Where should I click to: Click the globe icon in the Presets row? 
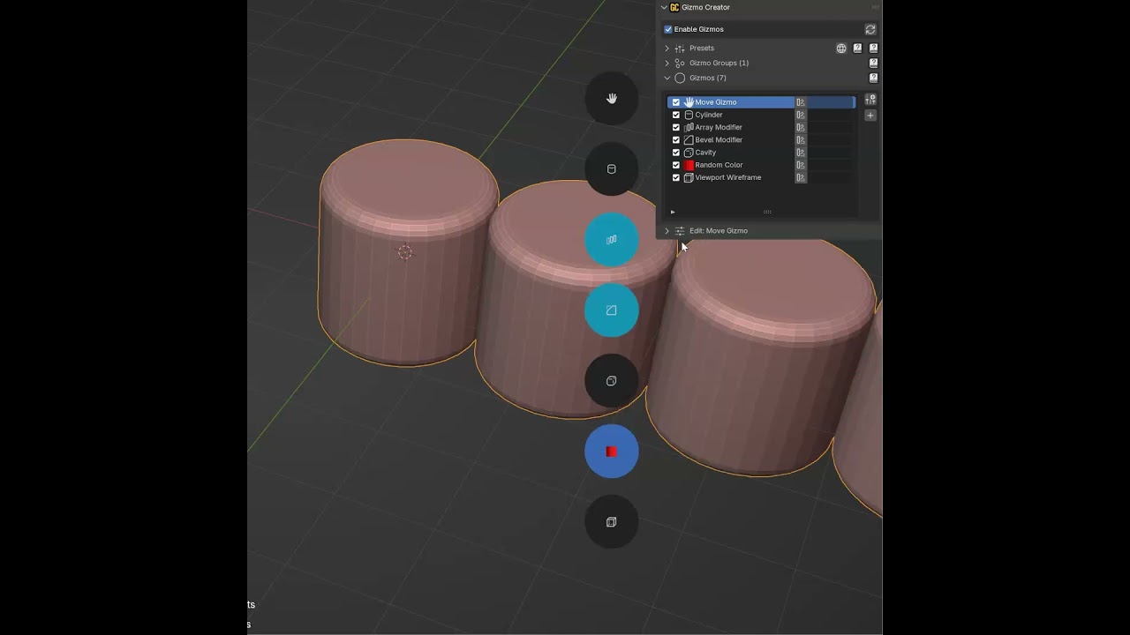pos(841,49)
